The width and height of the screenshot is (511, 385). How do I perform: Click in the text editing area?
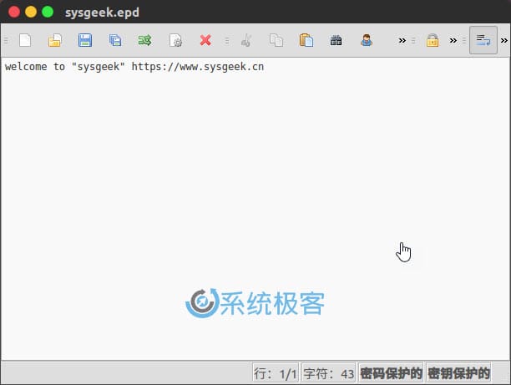[x=250, y=184]
